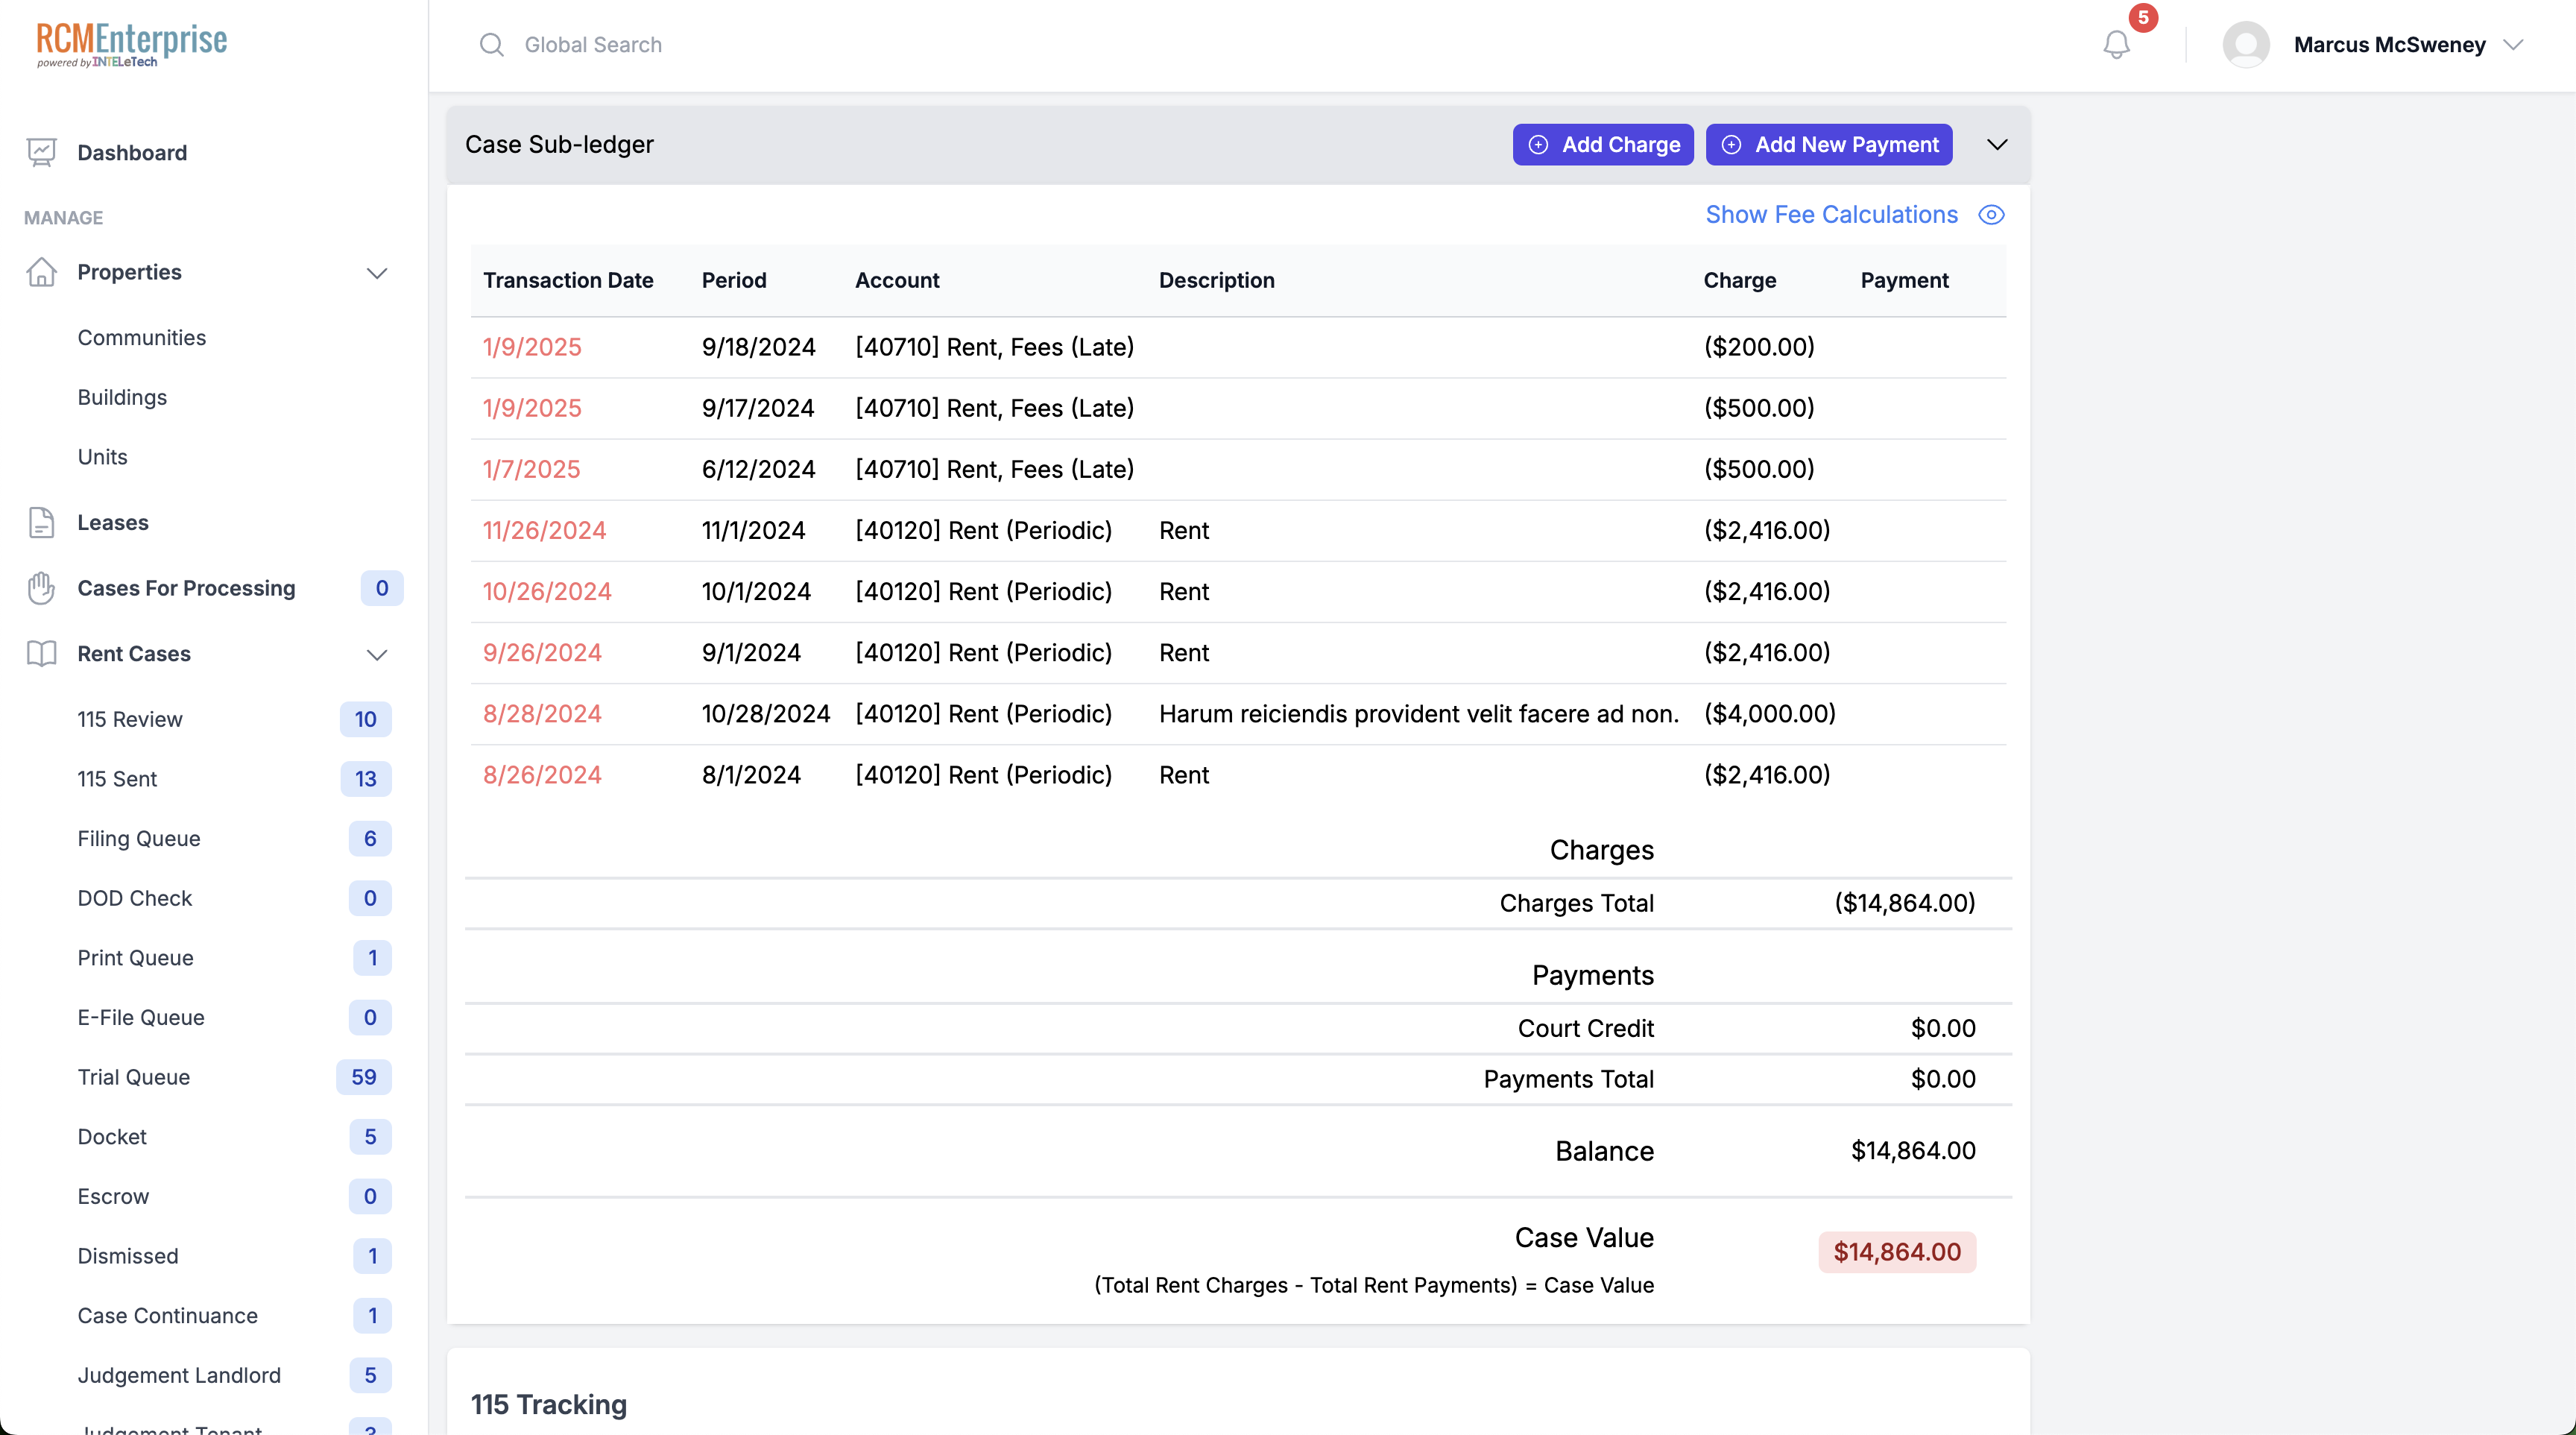Click the Add Charge button

(x=1603, y=144)
